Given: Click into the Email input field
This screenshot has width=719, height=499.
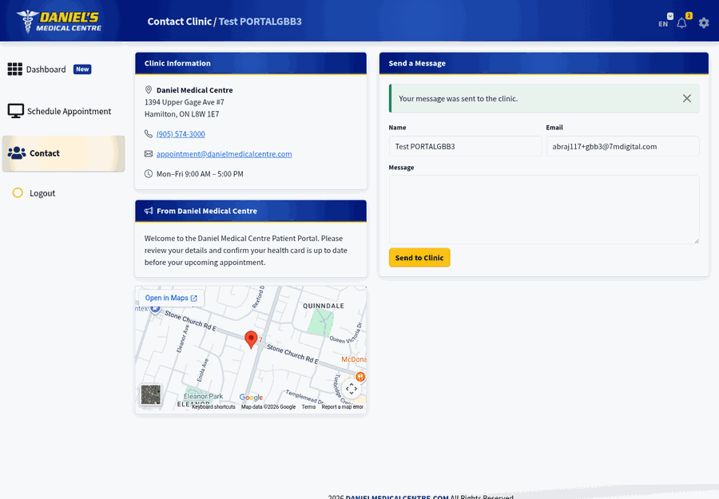Looking at the screenshot, I should click(622, 147).
